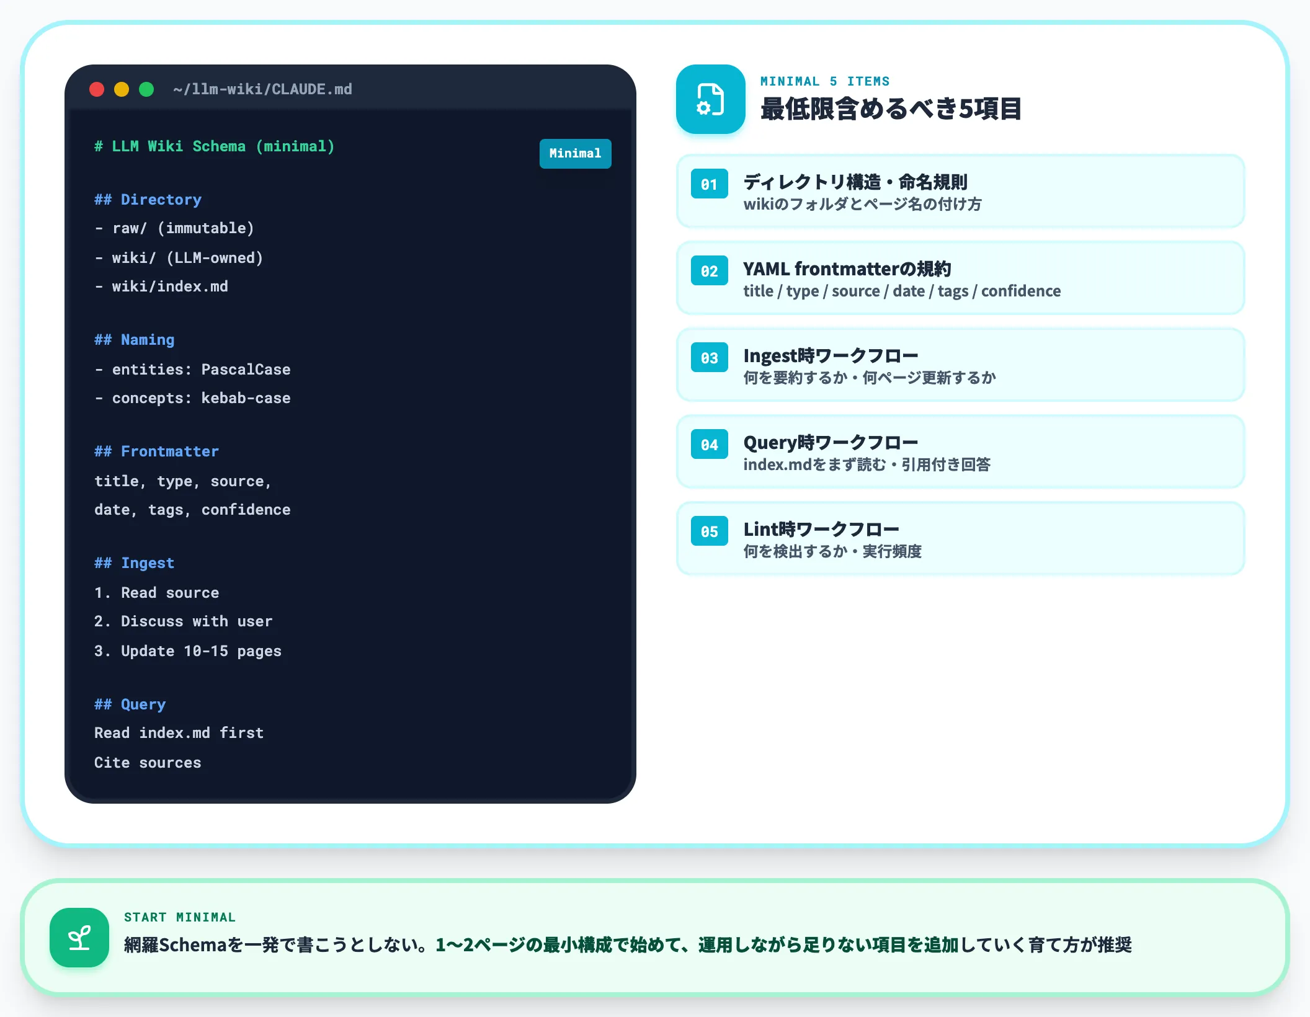Click the red window dot in the code panel
The height and width of the screenshot is (1017, 1310).
(97, 89)
